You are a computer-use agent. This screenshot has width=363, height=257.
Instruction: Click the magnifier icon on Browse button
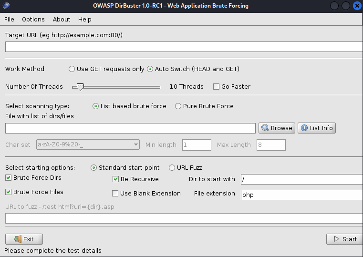tap(265, 128)
